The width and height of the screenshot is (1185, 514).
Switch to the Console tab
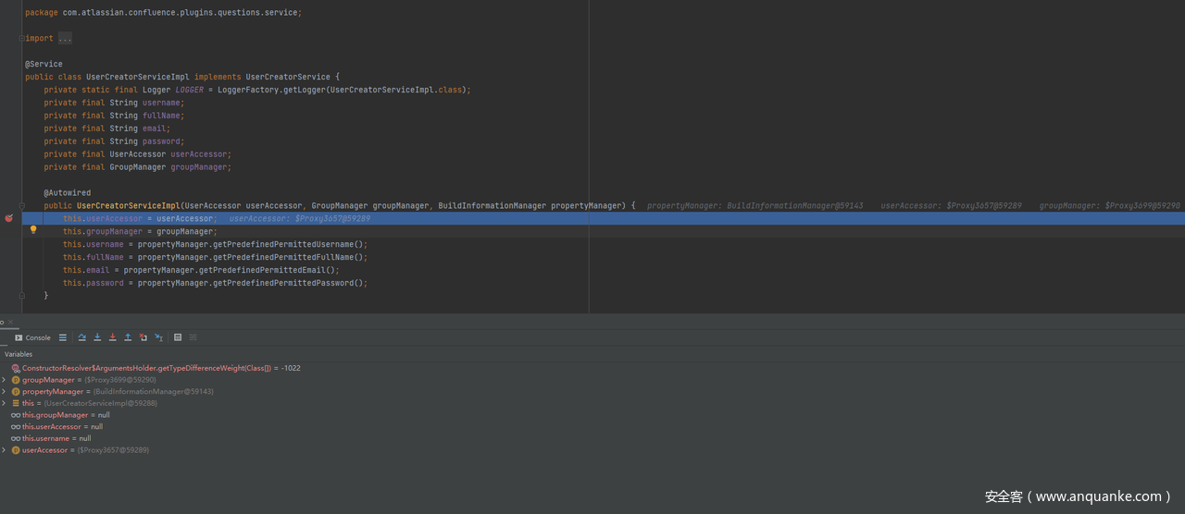pos(32,337)
